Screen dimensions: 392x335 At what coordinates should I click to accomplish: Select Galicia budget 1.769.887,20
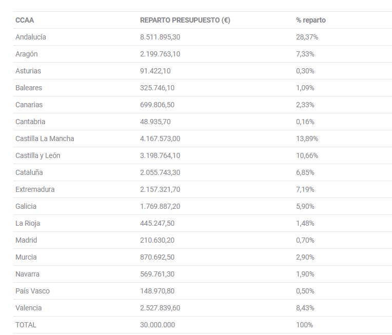point(160,206)
